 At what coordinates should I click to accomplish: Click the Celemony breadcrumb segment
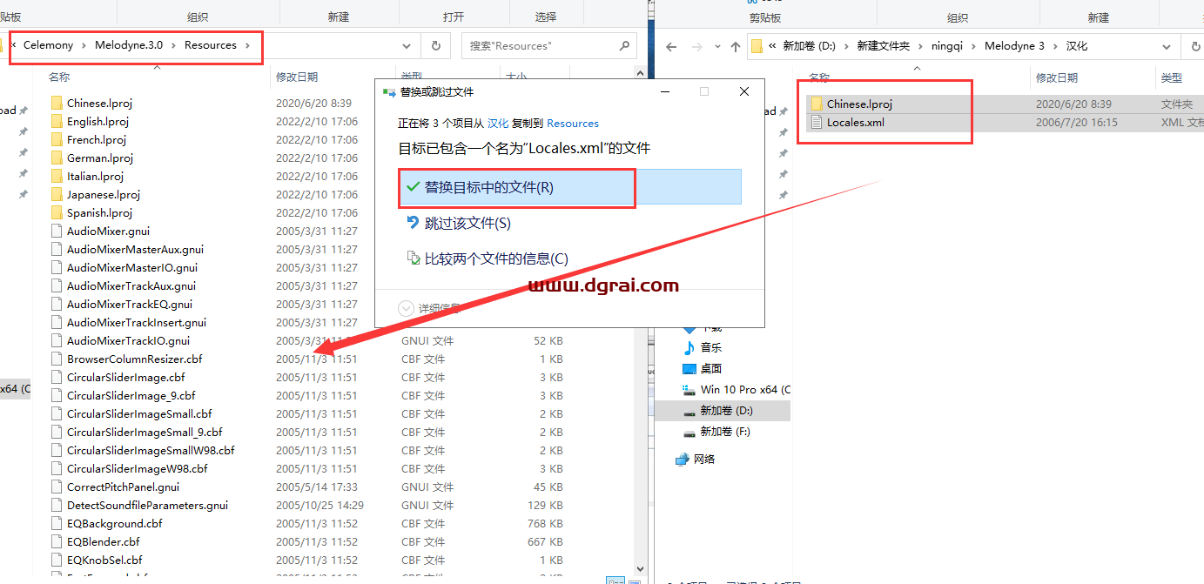(48, 45)
